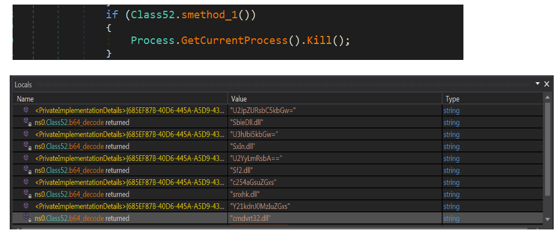This screenshot has width=560, height=234.
Task: Click the return-value icon for the "SbieDll.dll" row
Action: tap(26, 122)
